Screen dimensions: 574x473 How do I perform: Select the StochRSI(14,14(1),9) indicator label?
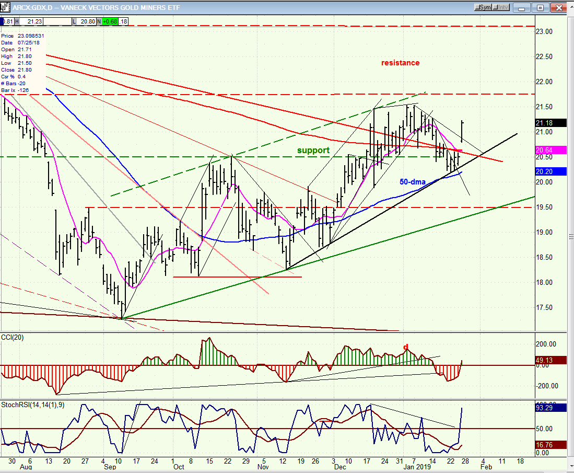click(33, 405)
